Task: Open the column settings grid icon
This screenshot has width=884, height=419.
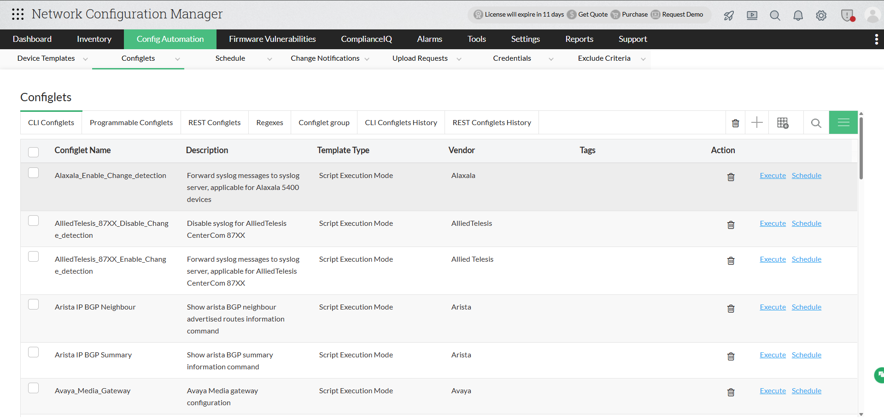Action: point(783,123)
